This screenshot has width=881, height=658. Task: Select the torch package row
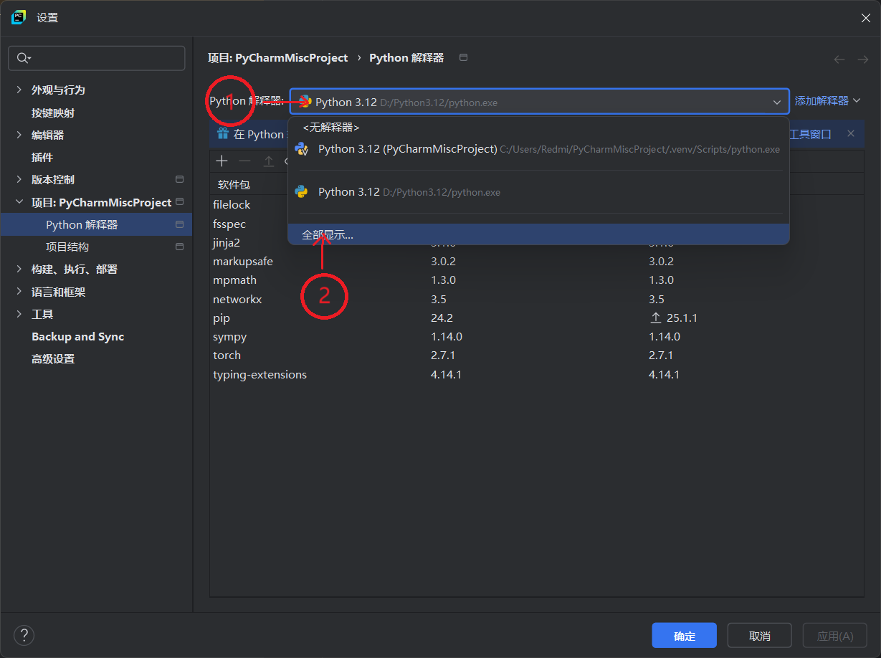[538, 355]
